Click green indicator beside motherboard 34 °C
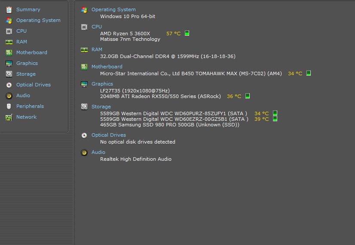Screen dimensions: 355x245 [309, 73]
